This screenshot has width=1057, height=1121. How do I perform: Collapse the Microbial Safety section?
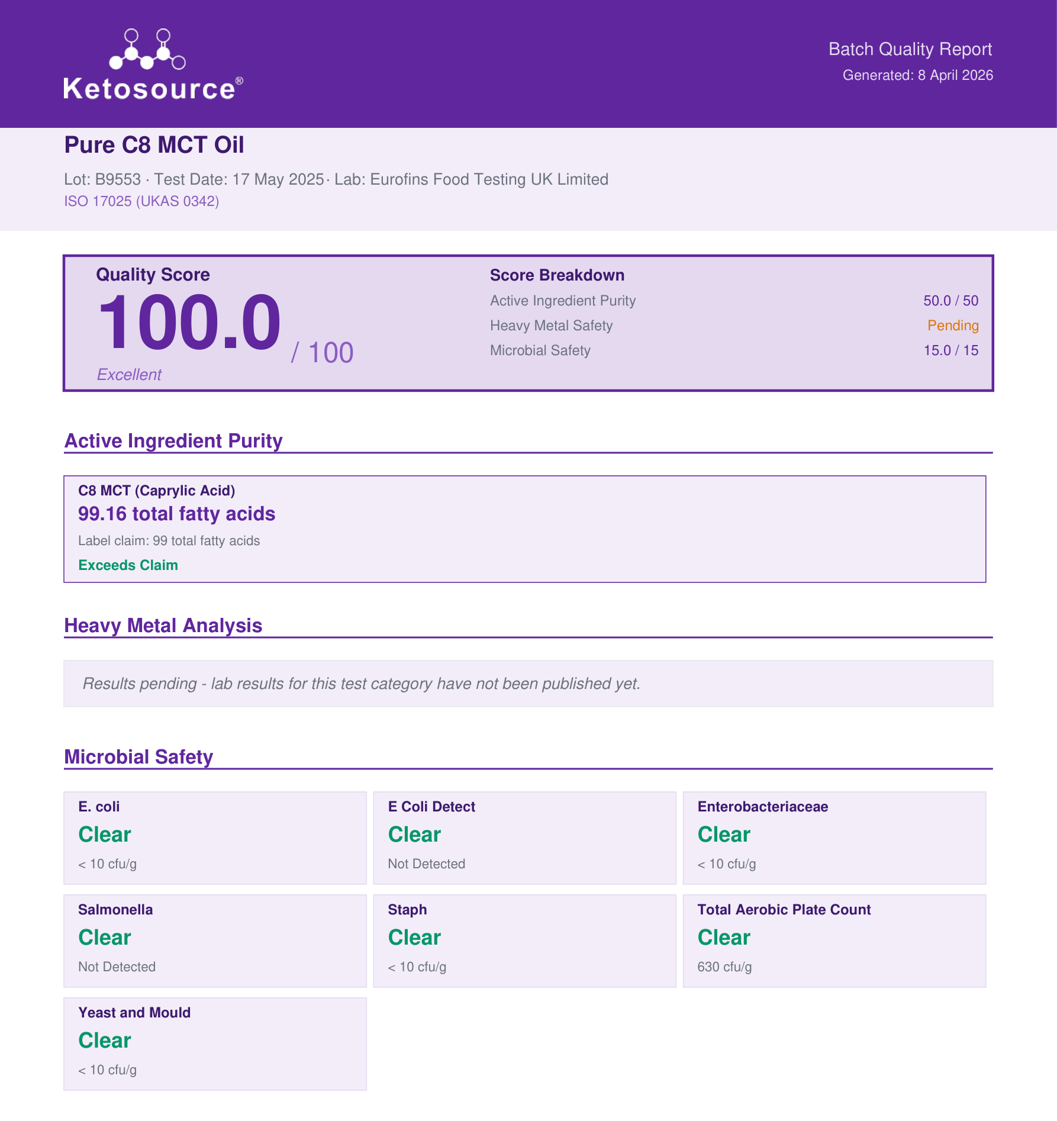pyautogui.click(x=139, y=757)
